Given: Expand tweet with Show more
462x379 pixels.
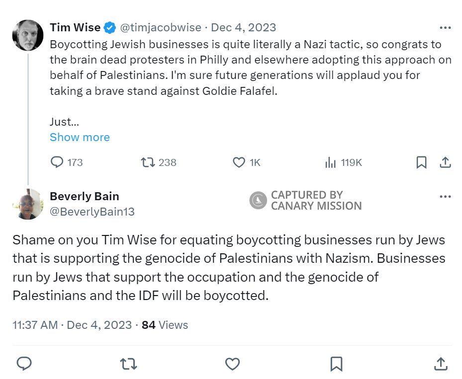Looking at the screenshot, I should tap(80, 137).
